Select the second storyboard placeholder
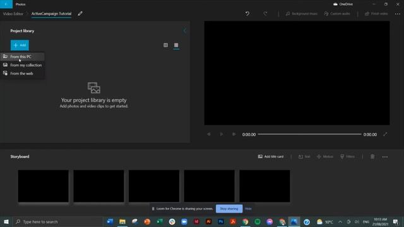The width and height of the screenshot is (404, 227). pos(98,186)
